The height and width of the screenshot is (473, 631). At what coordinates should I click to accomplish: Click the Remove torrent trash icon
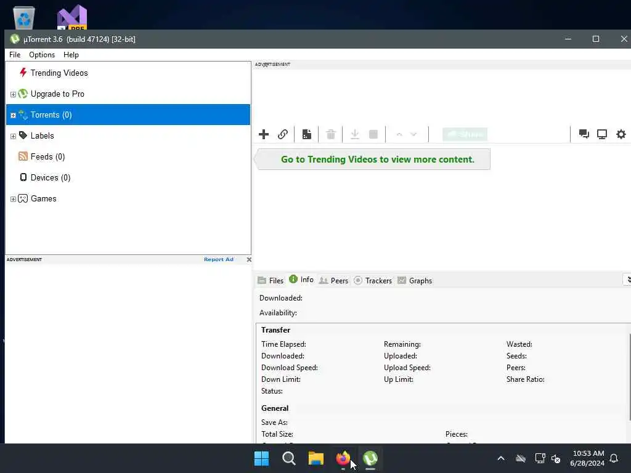click(331, 134)
